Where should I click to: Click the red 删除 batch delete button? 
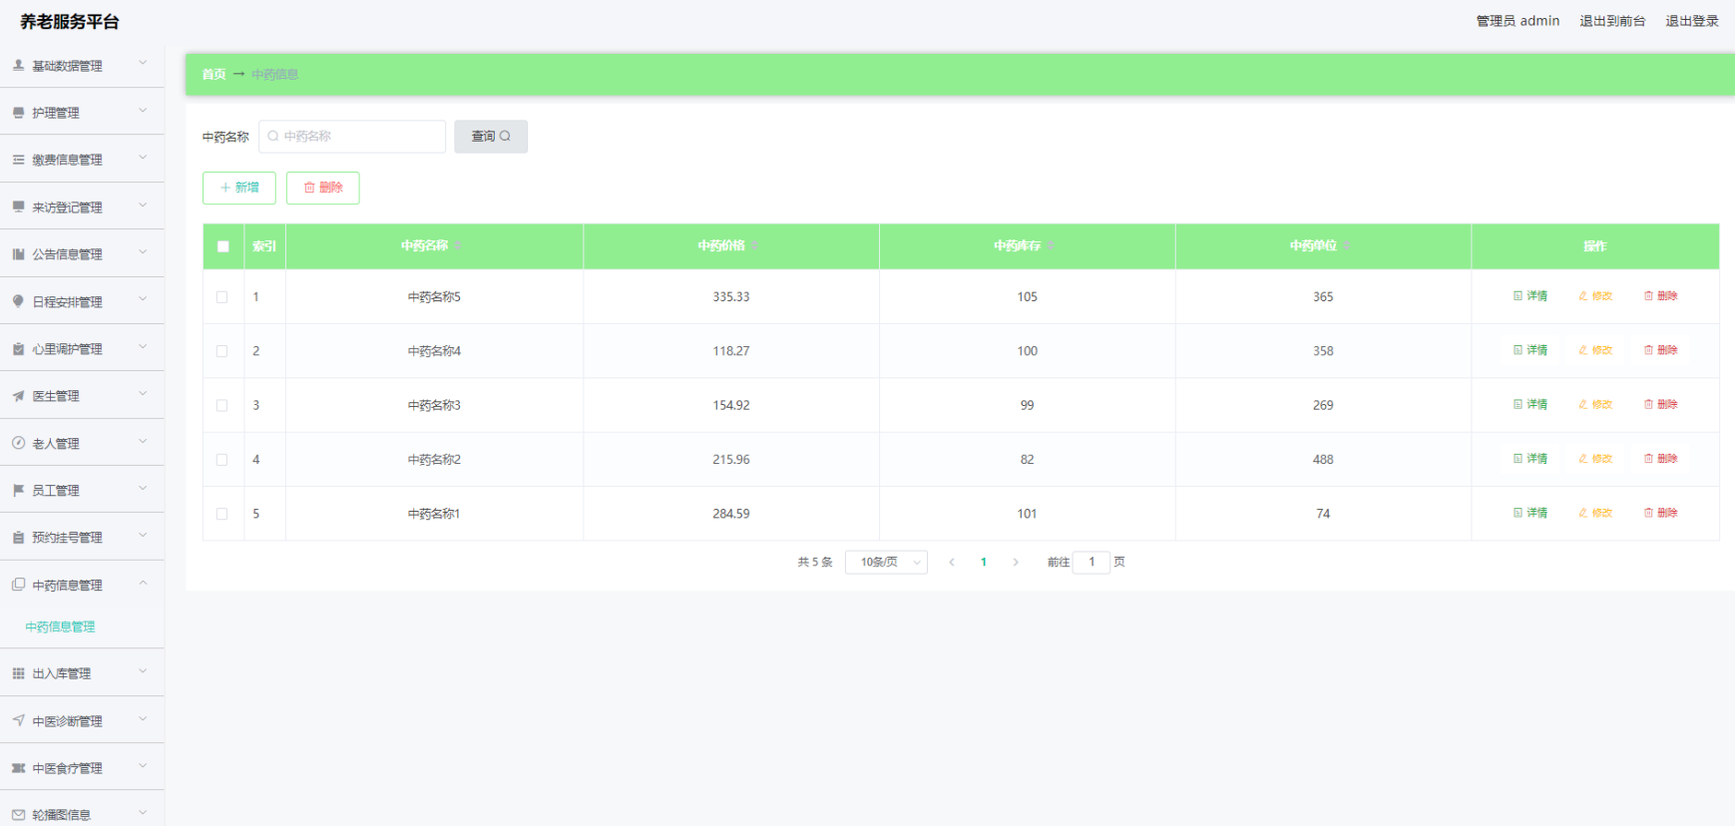[323, 188]
